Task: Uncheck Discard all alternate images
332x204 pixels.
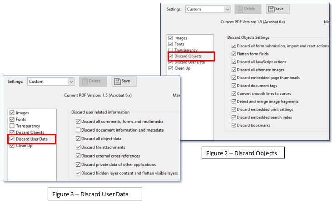Action: (x=233, y=70)
